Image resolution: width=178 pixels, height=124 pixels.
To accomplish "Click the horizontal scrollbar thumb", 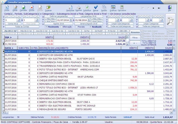I will click(7, 113).
